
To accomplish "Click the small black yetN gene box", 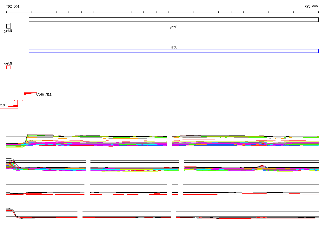I will coord(8,26).
